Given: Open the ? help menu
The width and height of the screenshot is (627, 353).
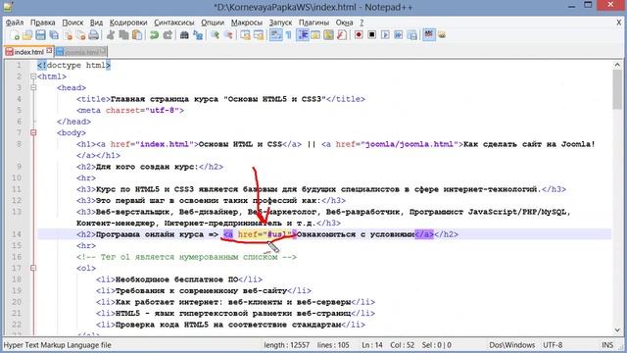Looking at the screenshot, I should (x=362, y=23).
